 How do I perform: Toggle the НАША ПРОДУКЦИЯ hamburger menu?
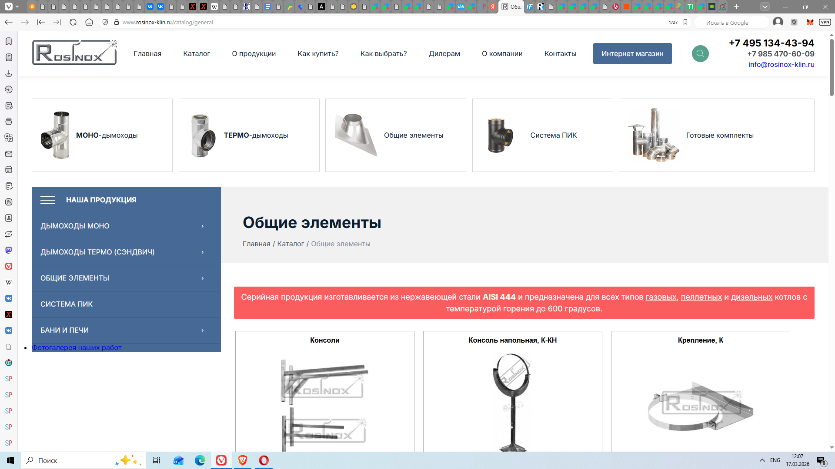[47, 200]
